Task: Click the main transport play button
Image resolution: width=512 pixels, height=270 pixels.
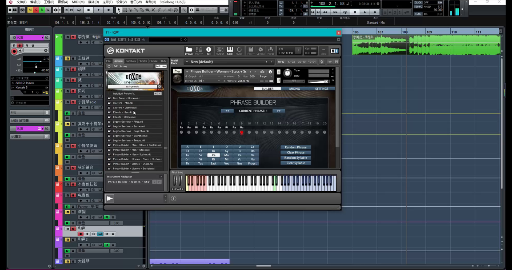Action: (x=365, y=12)
